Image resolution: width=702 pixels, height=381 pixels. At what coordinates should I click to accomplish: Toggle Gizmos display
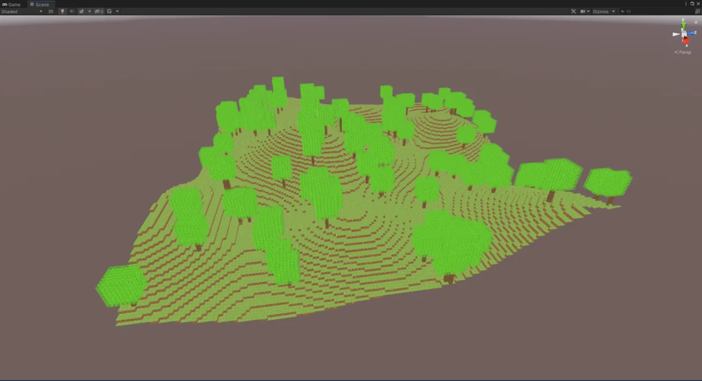click(601, 12)
